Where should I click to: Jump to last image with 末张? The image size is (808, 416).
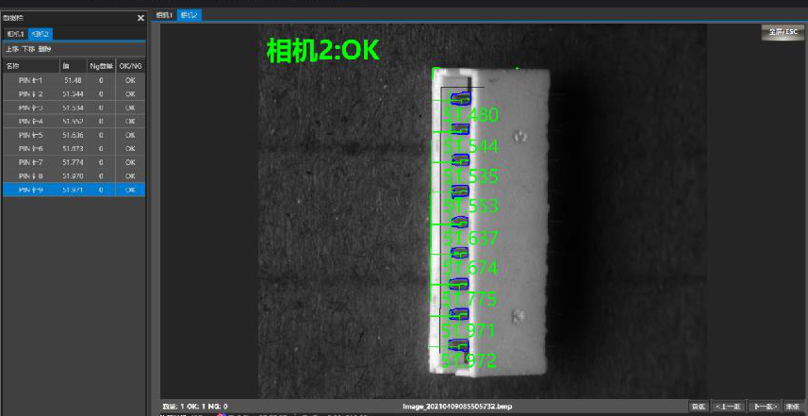coord(792,407)
